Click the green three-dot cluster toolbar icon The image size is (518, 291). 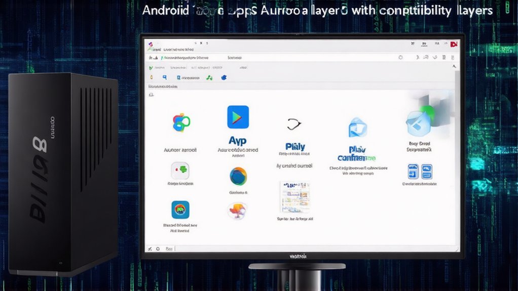209,78
